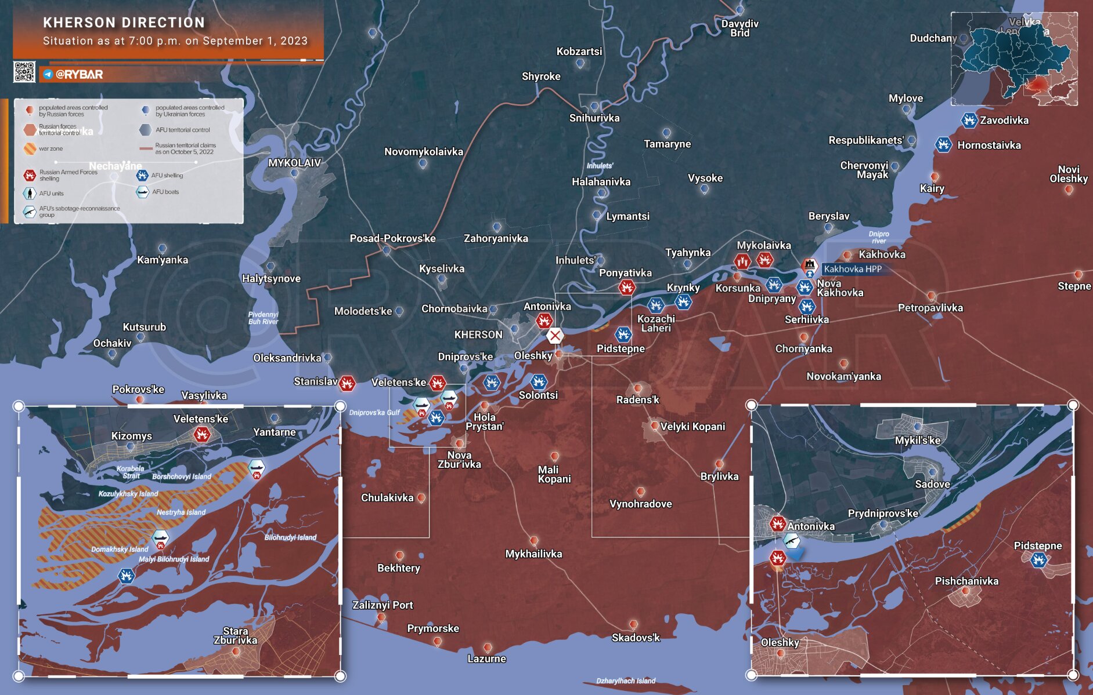Image resolution: width=1093 pixels, height=695 pixels.
Task: Click the Davydiv Brid label
Action: (740, 28)
